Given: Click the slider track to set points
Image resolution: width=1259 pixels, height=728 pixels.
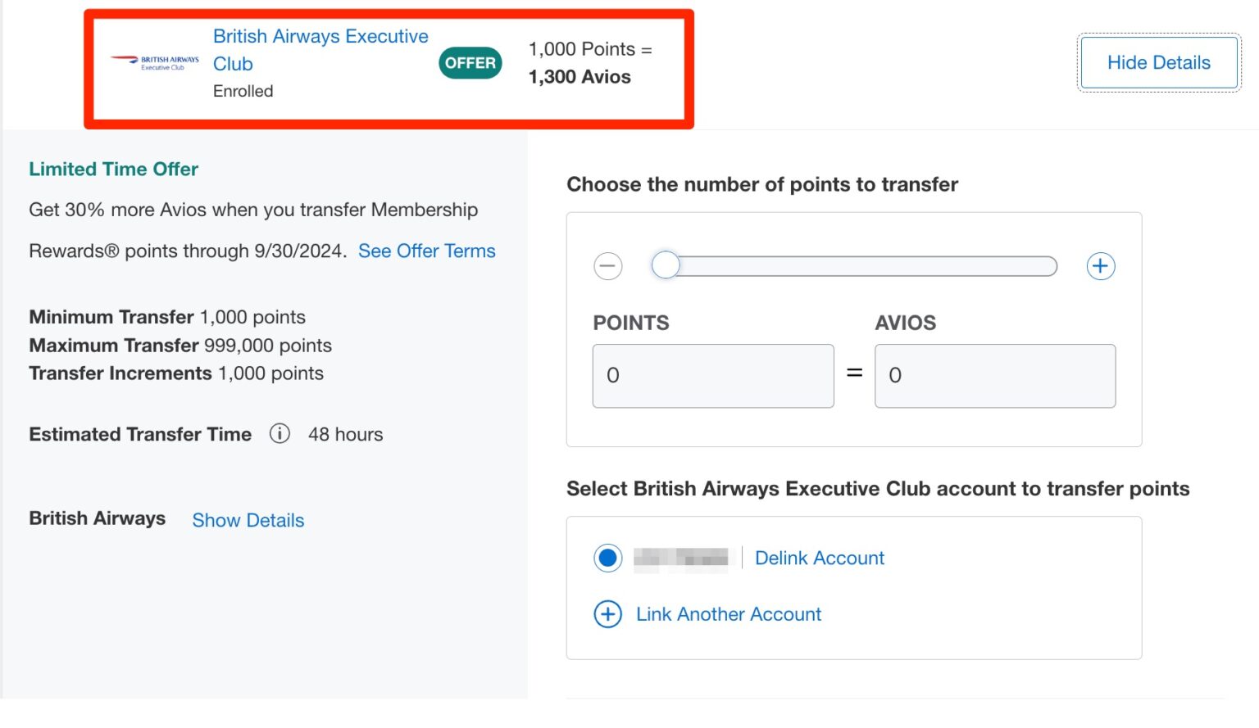Looking at the screenshot, I should pos(861,265).
